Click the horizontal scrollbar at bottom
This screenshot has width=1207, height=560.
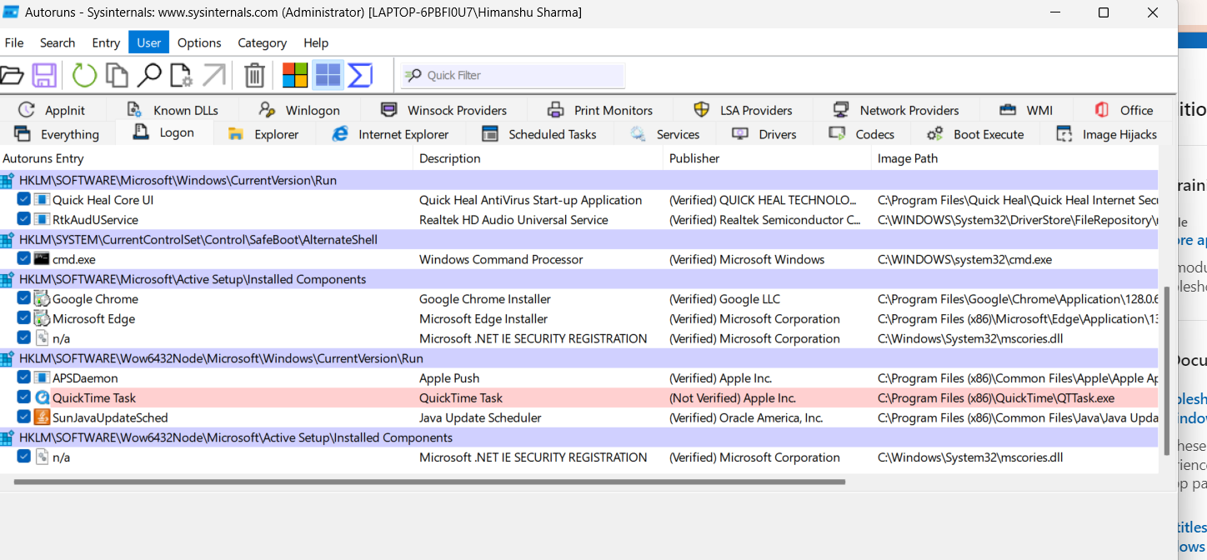429,482
